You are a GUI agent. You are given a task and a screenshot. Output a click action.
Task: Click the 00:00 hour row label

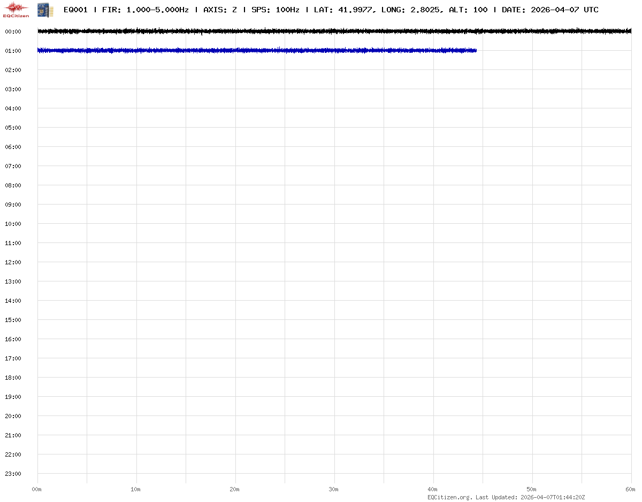13,32
